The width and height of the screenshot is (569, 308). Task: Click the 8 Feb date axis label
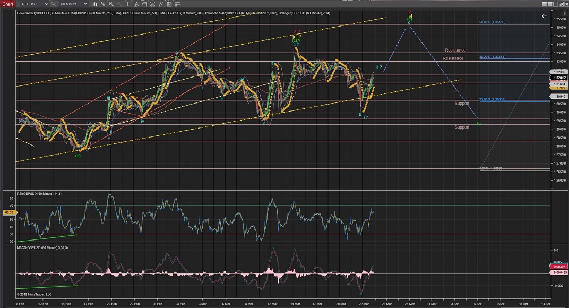[x=20, y=304]
